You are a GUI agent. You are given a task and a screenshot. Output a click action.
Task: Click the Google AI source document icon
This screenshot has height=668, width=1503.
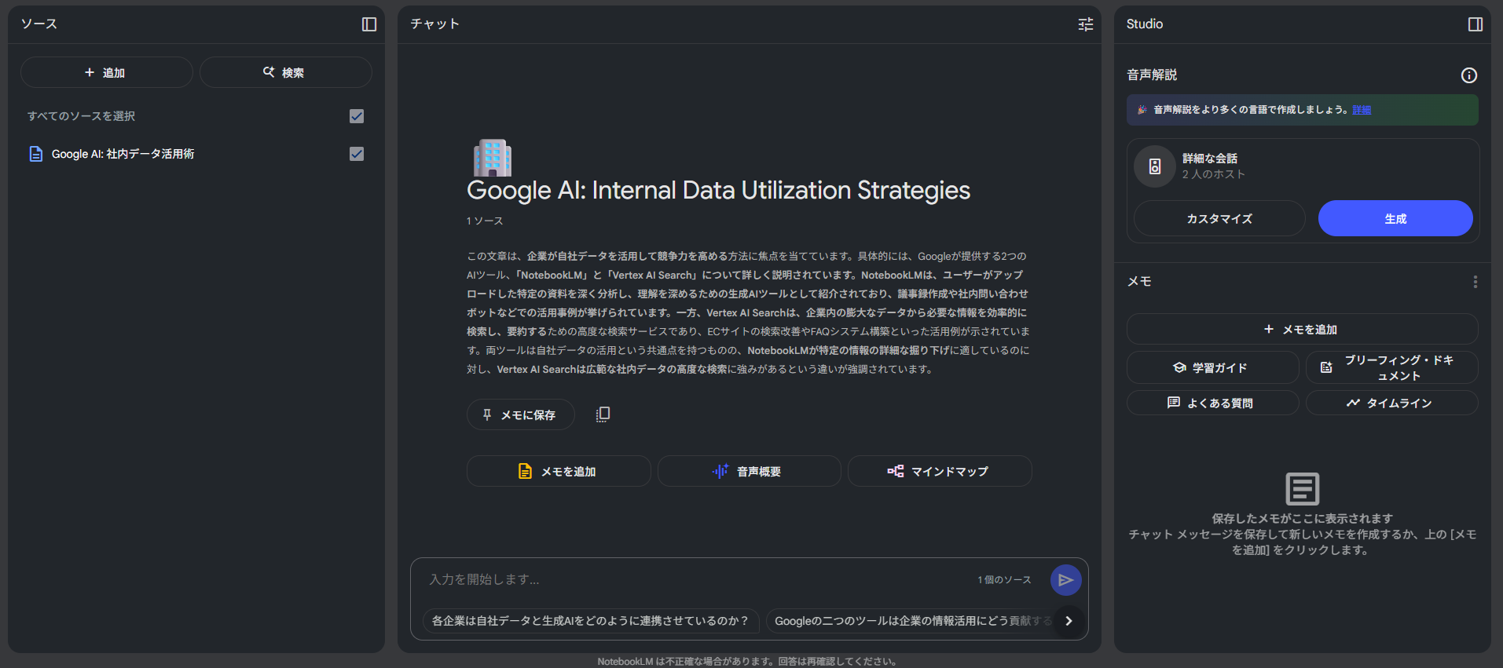(x=36, y=154)
